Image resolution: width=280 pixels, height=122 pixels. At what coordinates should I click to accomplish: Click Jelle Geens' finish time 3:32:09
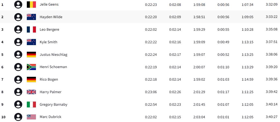point(271,5)
